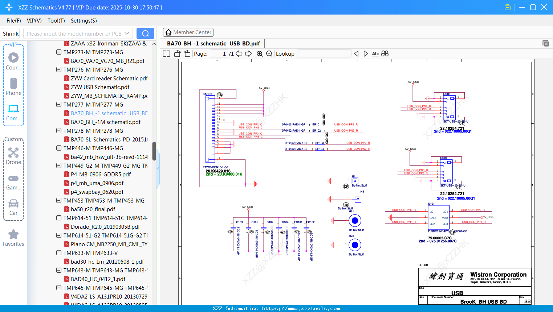The width and height of the screenshot is (553, 312).
Task: Go to next page arrow
Action: click(x=248, y=54)
